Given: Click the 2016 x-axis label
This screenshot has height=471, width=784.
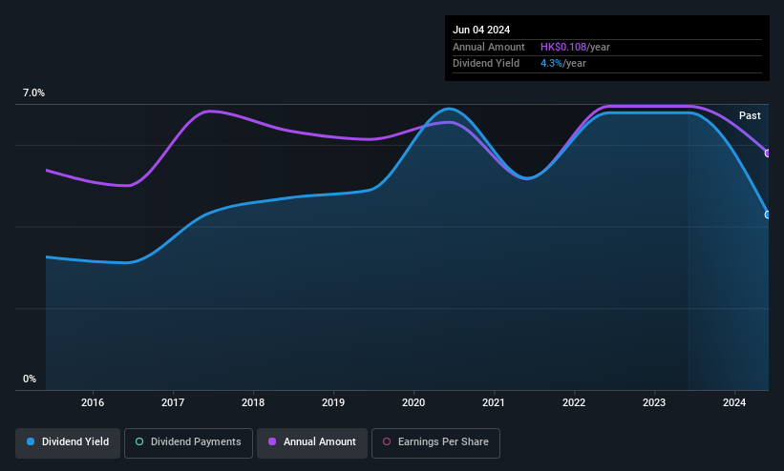Looking at the screenshot, I should [x=93, y=402].
